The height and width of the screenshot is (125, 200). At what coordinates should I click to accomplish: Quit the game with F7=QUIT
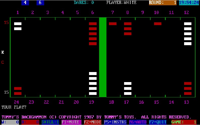coord(157,122)
